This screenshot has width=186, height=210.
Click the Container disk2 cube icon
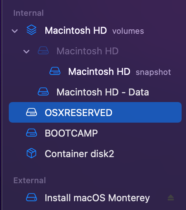click(31, 153)
